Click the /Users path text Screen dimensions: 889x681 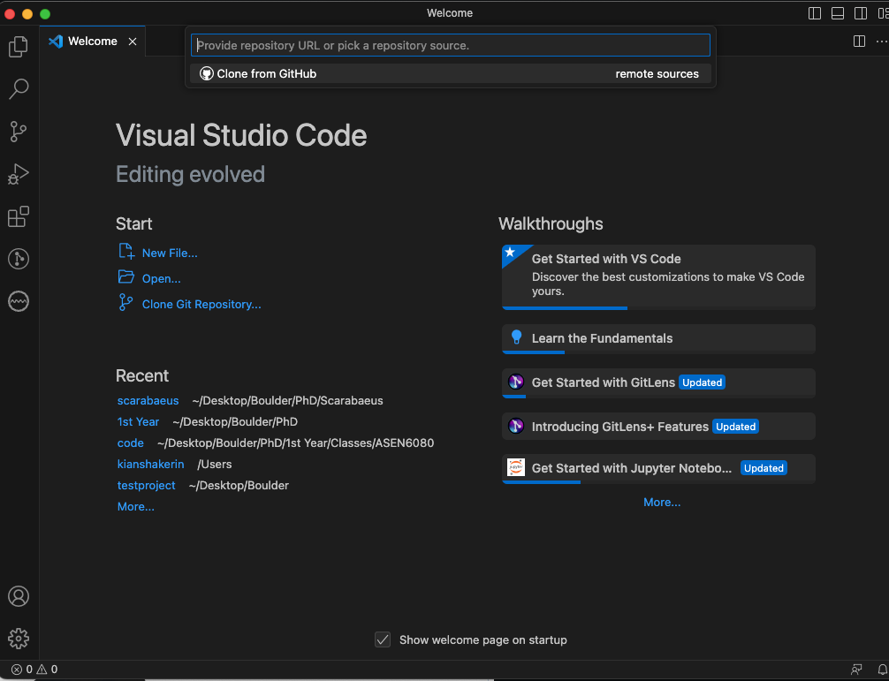point(215,464)
